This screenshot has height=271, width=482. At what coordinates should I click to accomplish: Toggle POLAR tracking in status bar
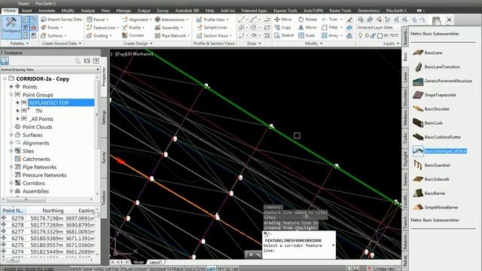click(127, 269)
